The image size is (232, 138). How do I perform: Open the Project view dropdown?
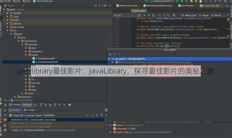click(x=23, y=6)
